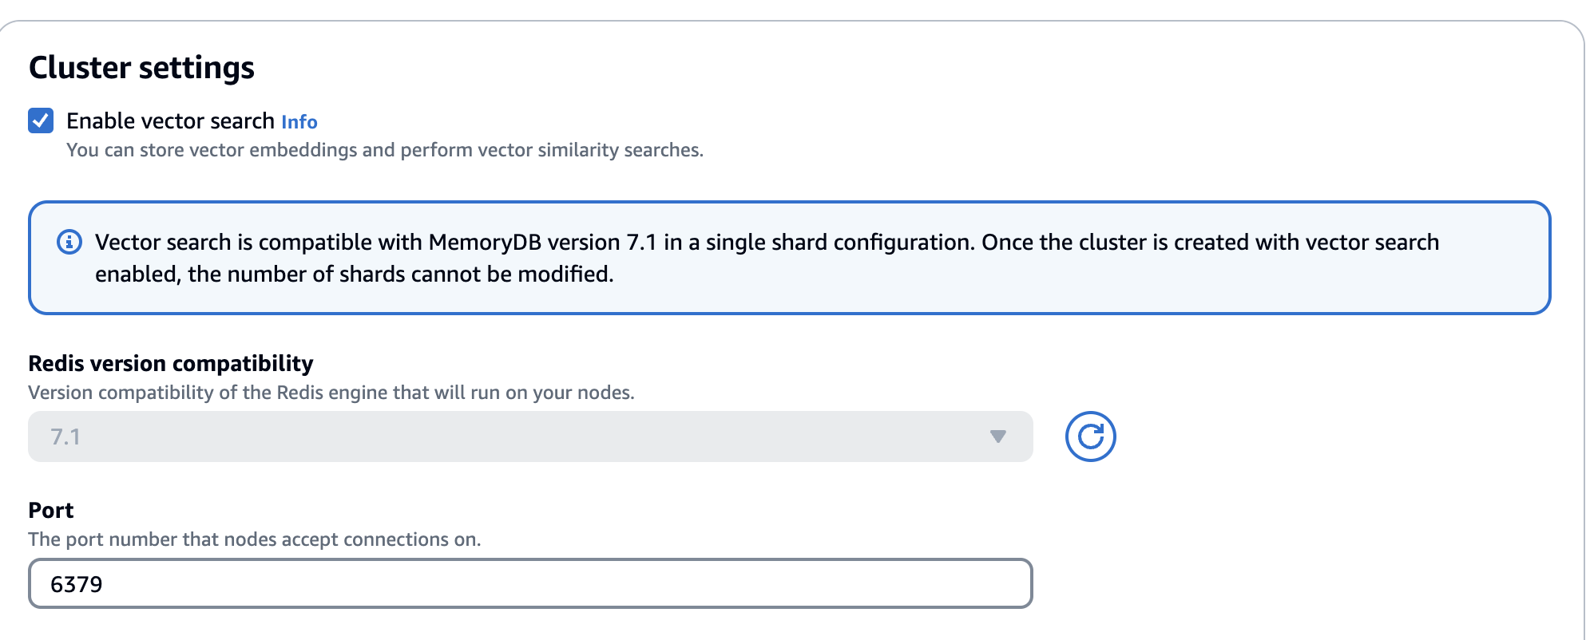Image resolution: width=1586 pixels, height=640 pixels.
Task: Click the 6379 port number value
Action: click(77, 585)
